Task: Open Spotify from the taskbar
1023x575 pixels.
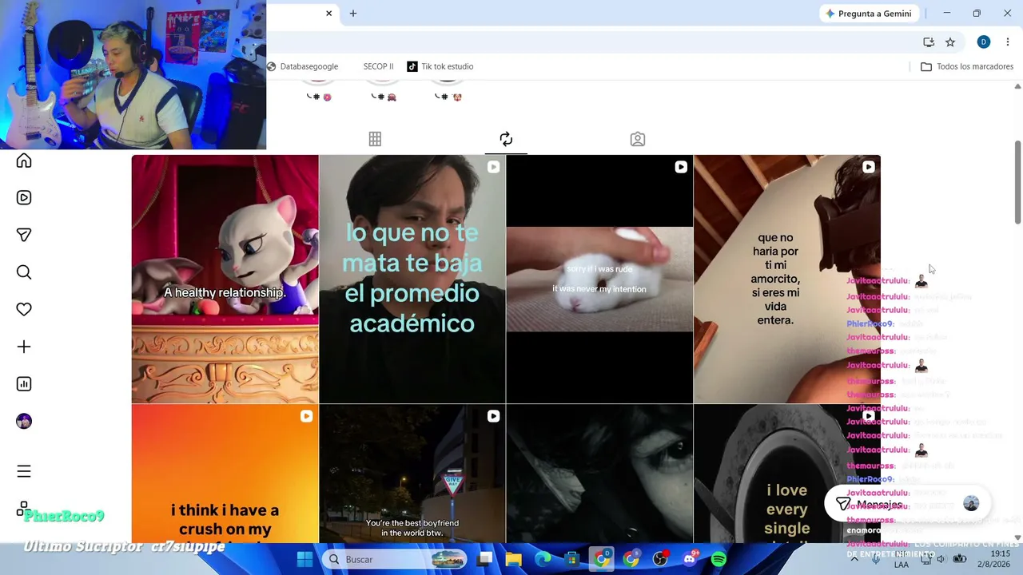Action: (718, 559)
